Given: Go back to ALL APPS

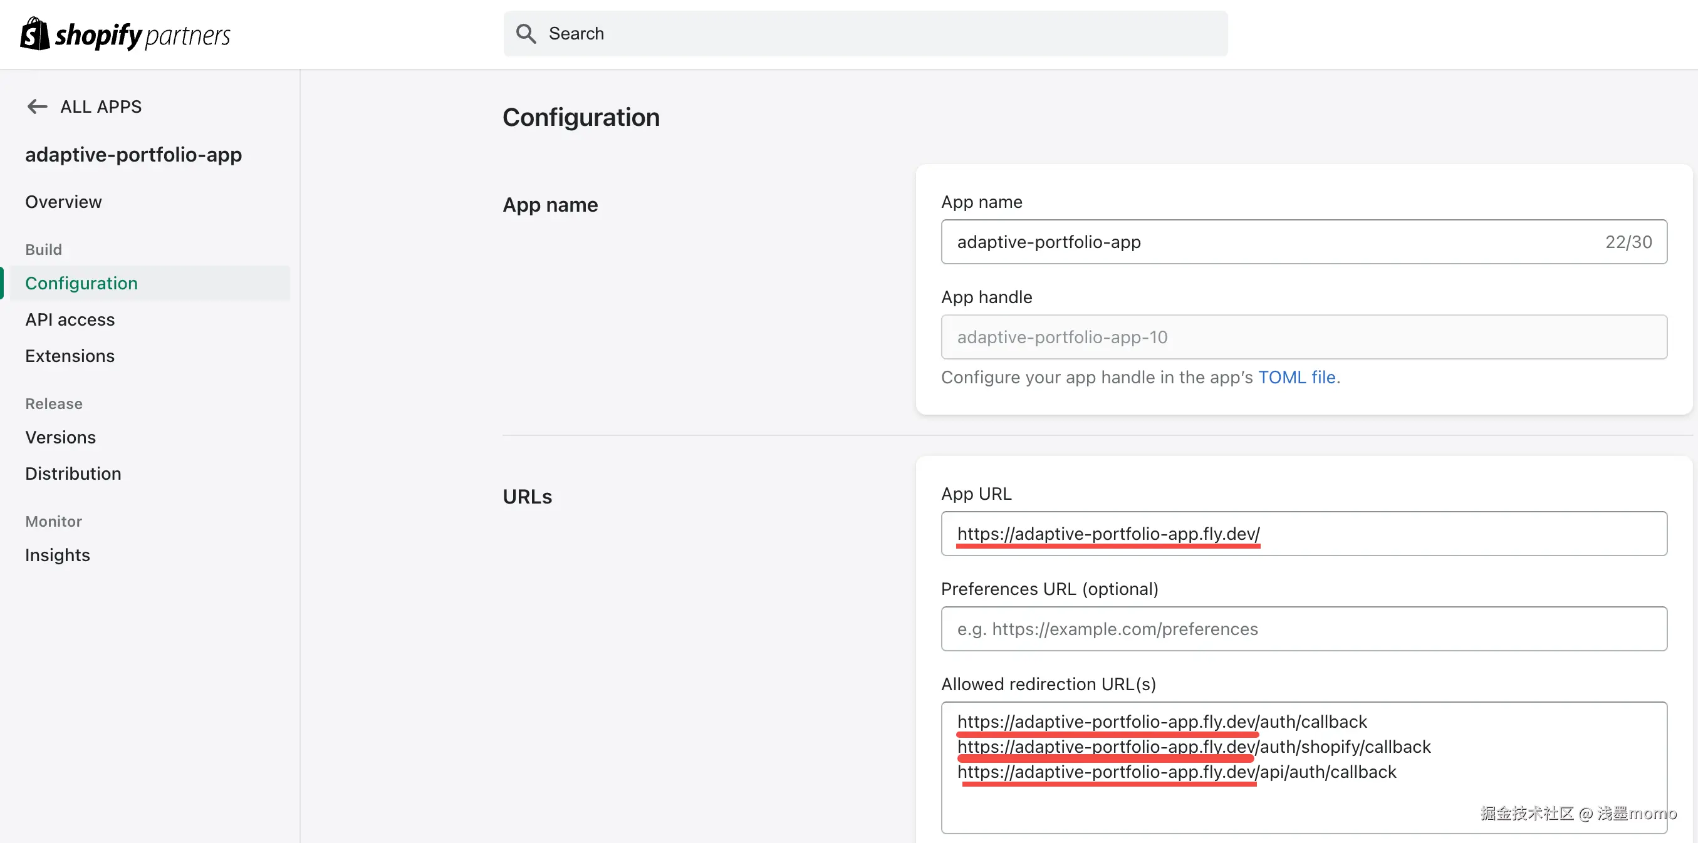Looking at the screenshot, I should (100, 106).
